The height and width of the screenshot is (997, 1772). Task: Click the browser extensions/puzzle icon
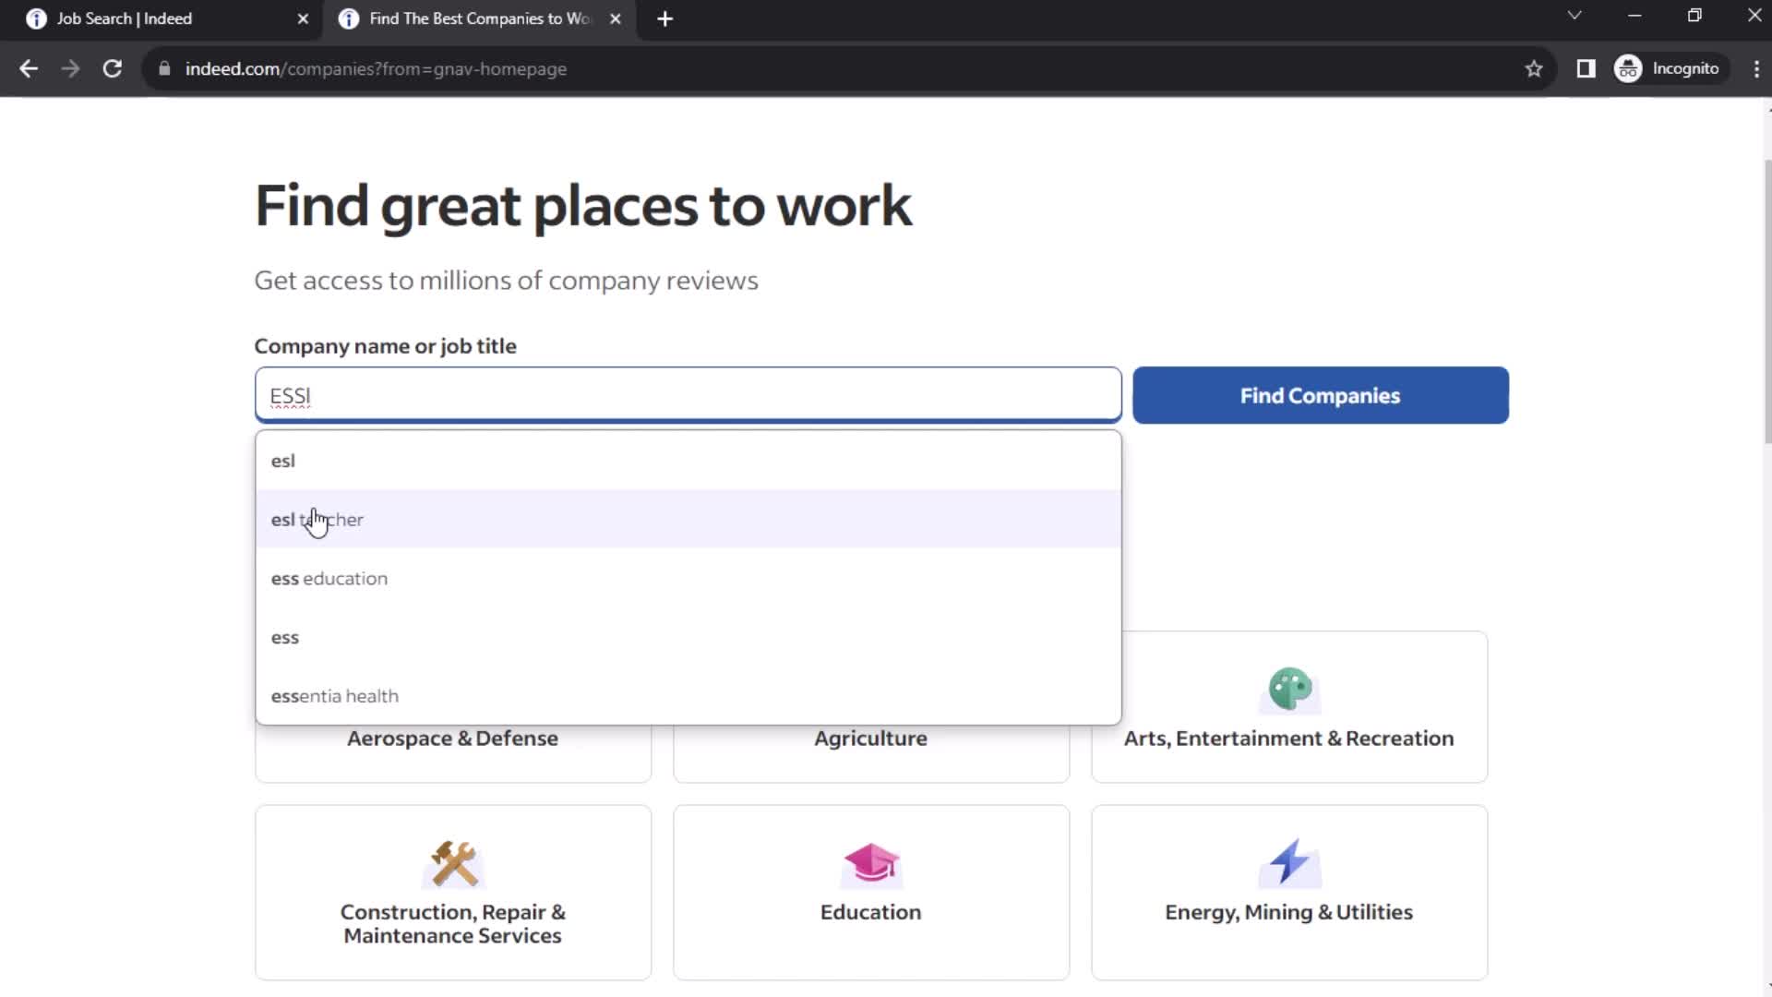click(1586, 68)
